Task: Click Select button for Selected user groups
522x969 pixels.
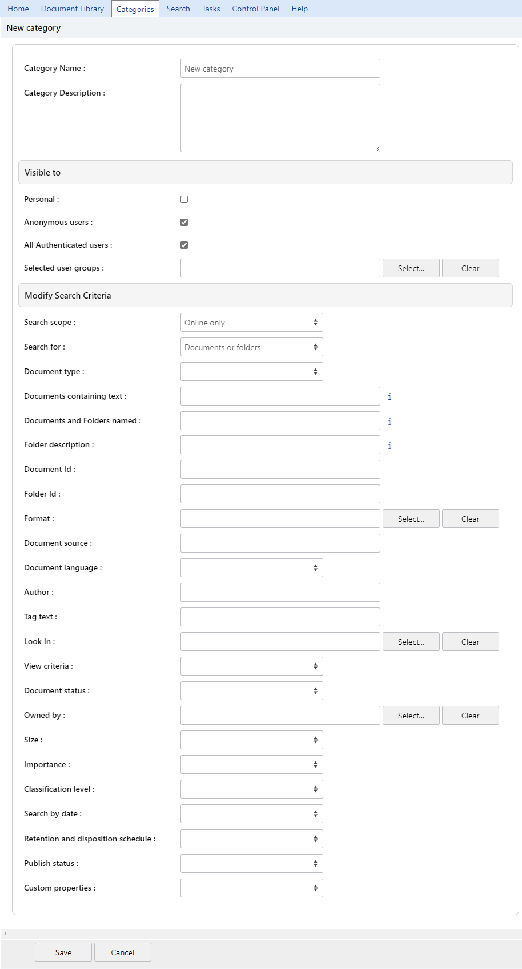Action: click(x=411, y=268)
